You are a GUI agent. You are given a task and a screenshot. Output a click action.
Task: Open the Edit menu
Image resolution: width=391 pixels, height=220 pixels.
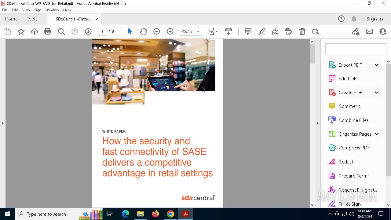pyautogui.click(x=15, y=10)
